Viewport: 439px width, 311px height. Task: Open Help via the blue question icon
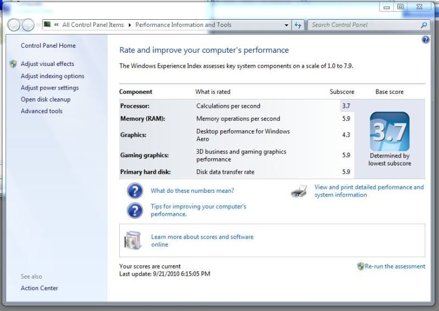(426, 40)
